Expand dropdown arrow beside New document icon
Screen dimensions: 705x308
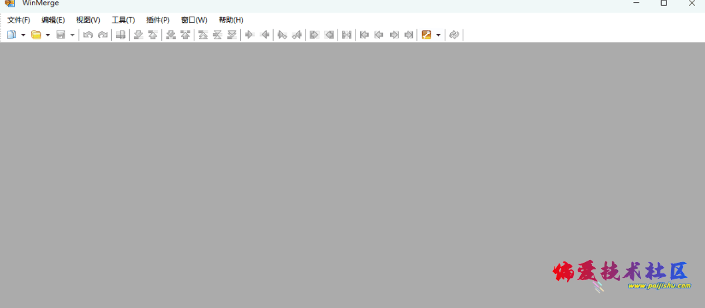coord(23,35)
